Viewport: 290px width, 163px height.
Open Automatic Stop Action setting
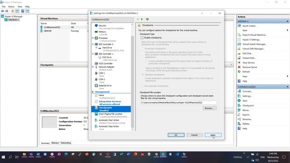[109, 127]
